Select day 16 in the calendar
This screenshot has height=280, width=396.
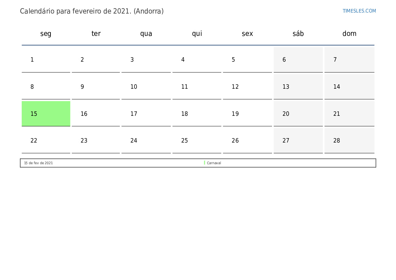96,114
